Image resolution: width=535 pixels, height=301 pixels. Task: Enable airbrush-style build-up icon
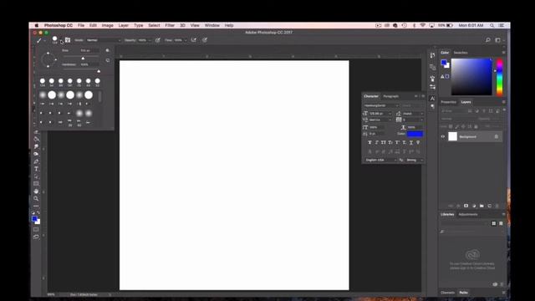pyautogui.click(x=194, y=40)
